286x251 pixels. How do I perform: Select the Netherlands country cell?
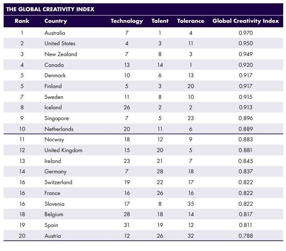tap(59, 129)
